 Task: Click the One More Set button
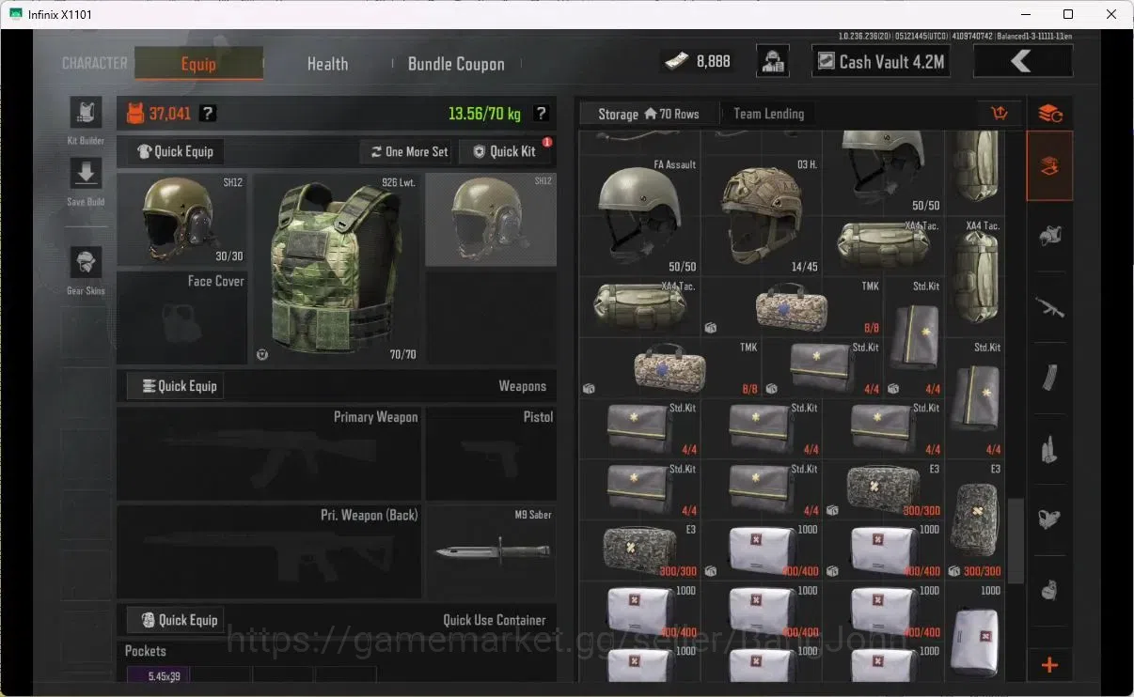pyautogui.click(x=408, y=151)
